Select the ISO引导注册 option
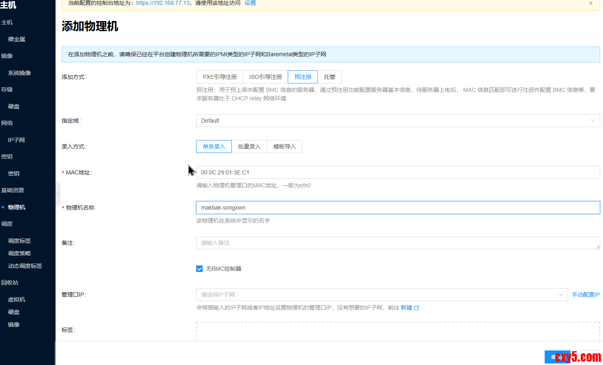Screen dimensions: 603x365 click(x=265, y=77)
